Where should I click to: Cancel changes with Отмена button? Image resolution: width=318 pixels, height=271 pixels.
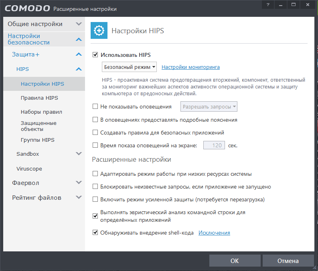(288, 261)
